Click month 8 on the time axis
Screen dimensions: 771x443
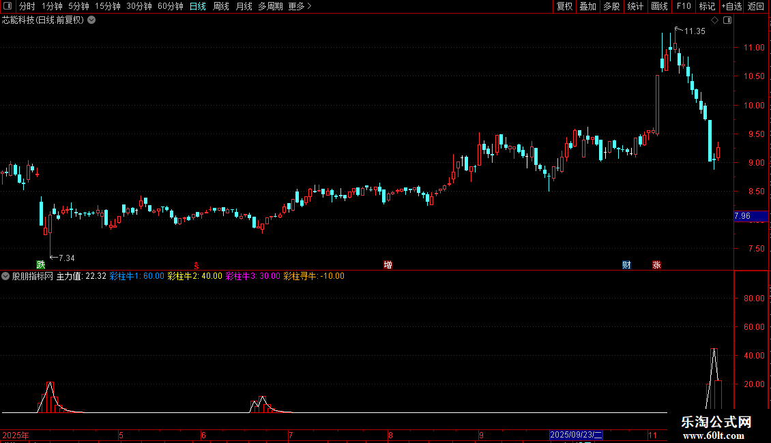pyautogui.click(x=390, y=435)
